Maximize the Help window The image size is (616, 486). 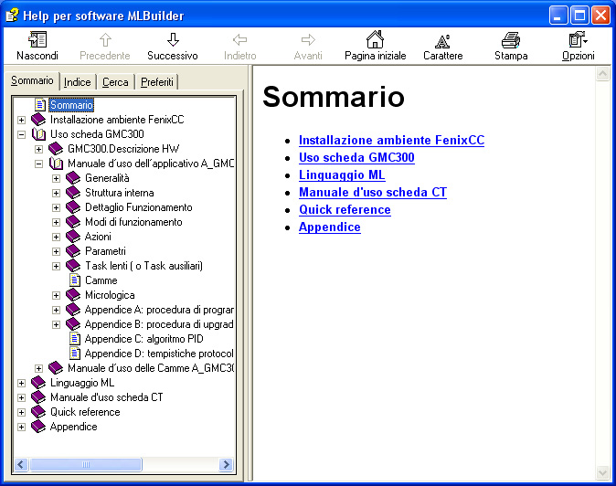click(x=579, y=16)
